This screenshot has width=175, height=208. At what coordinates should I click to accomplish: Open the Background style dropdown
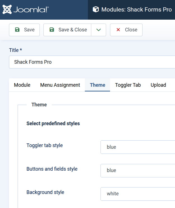[138, 194]
